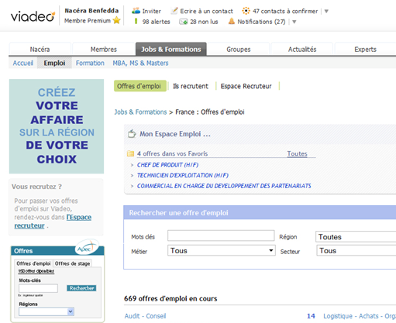Click the count 14 beside Logistique - Achats
The image size is (396, 323).
click(311, 316)
